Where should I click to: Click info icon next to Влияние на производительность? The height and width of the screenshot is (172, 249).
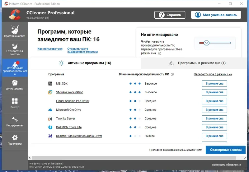coord(172,74)
